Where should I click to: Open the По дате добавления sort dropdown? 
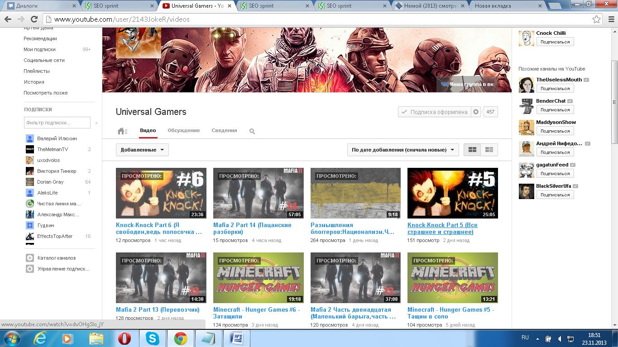pos(403,150)
